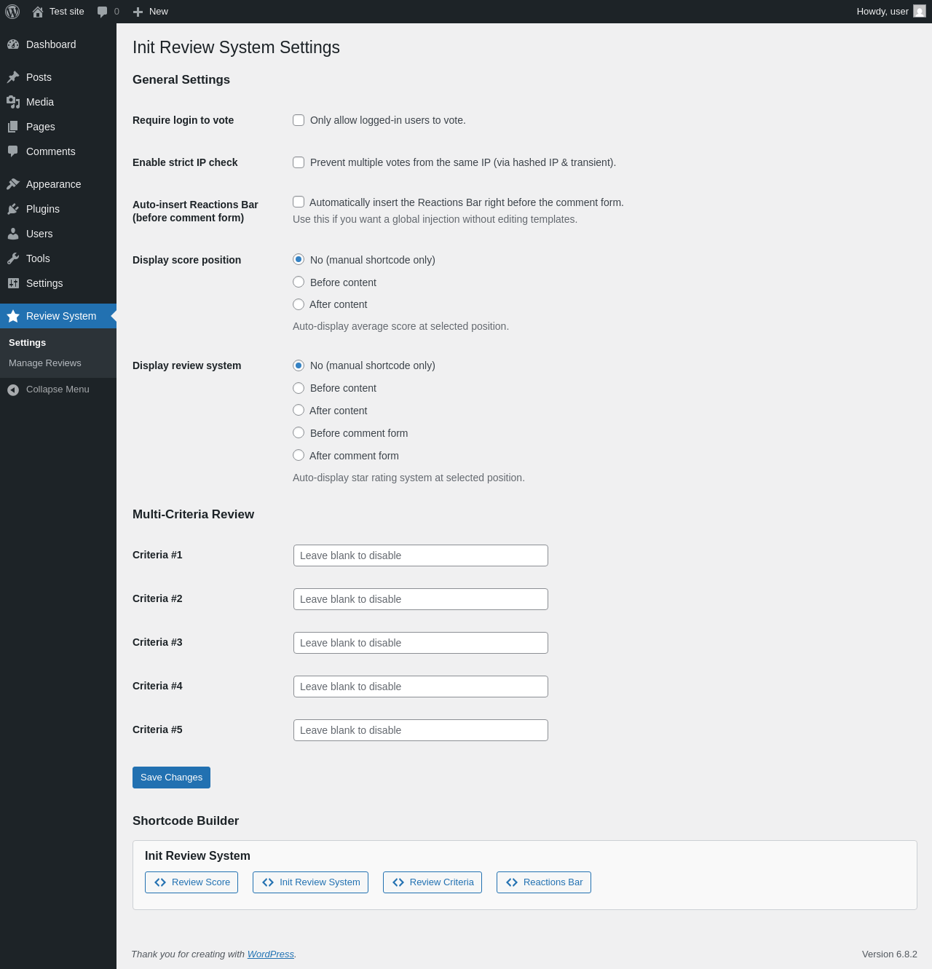Viewport: 932px width, 969px height.
Task: Enable auto-insert Reactions Bar checkbox
Action: pyautogui.click(x=299, y=202)
